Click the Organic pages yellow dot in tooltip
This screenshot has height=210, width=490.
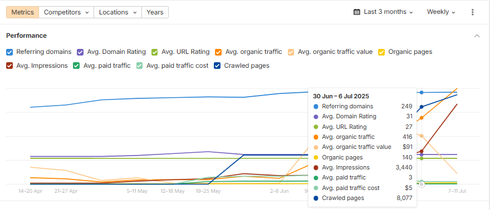(x=316, y=157)
